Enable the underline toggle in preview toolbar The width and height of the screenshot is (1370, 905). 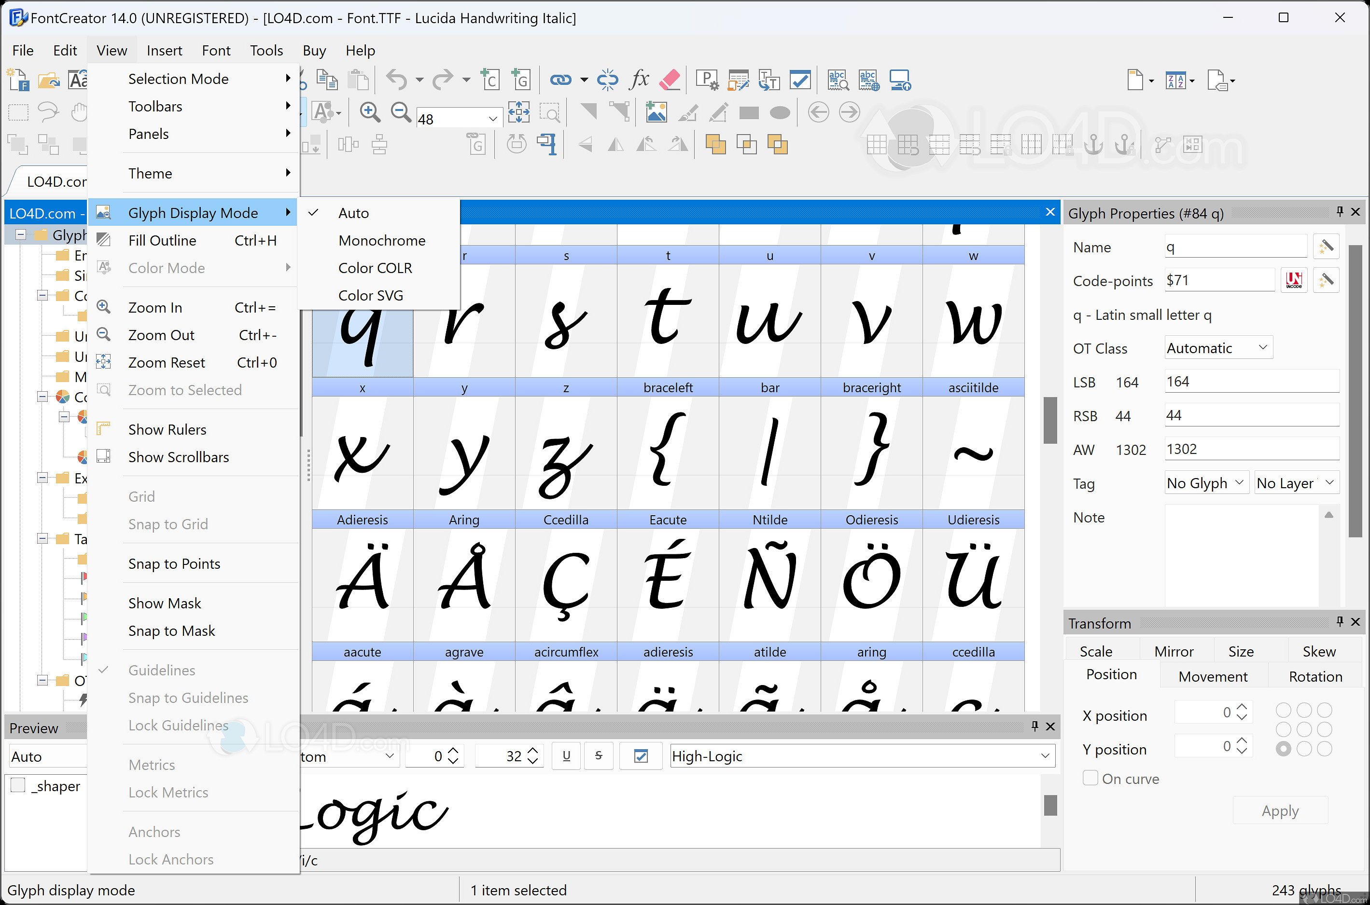tap(566, 756)
